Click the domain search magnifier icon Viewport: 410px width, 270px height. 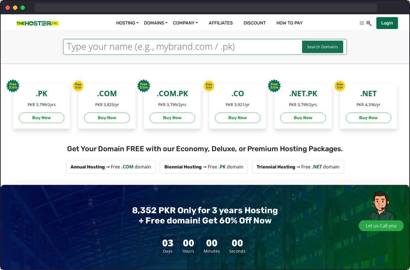369,23
